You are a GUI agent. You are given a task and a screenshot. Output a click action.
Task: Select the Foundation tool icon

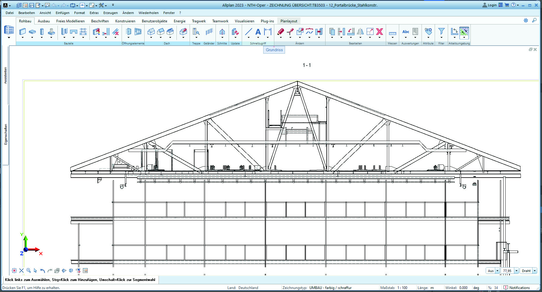[51, 32]
